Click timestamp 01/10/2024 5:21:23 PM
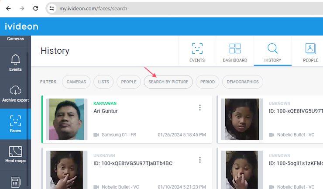This screenshot has height=189, width=323. (182, 187)
